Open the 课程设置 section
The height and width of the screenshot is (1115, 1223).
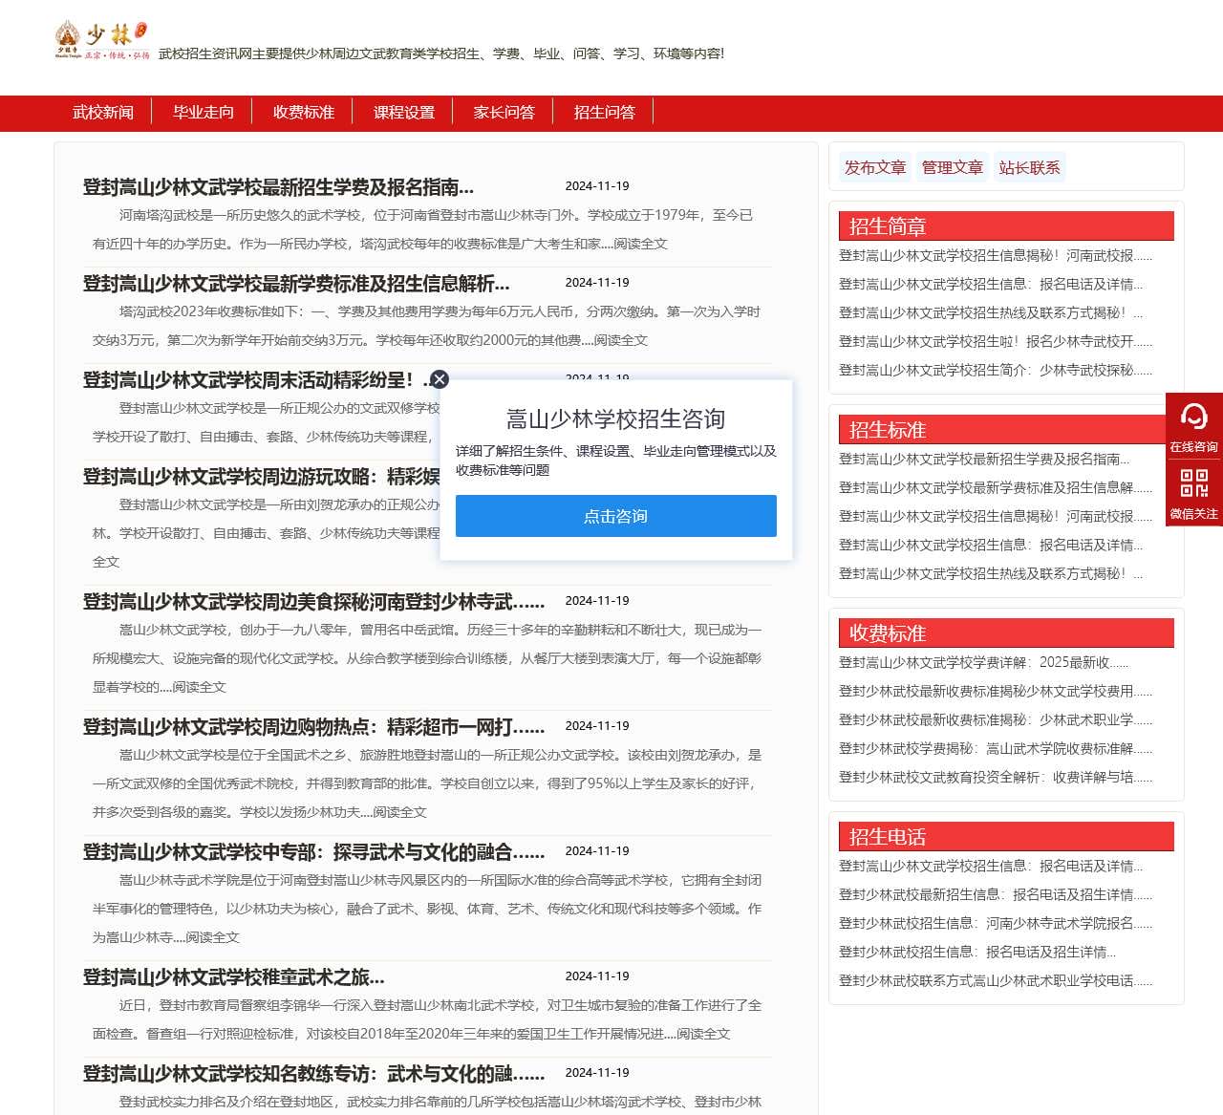(x=403, y=112)
